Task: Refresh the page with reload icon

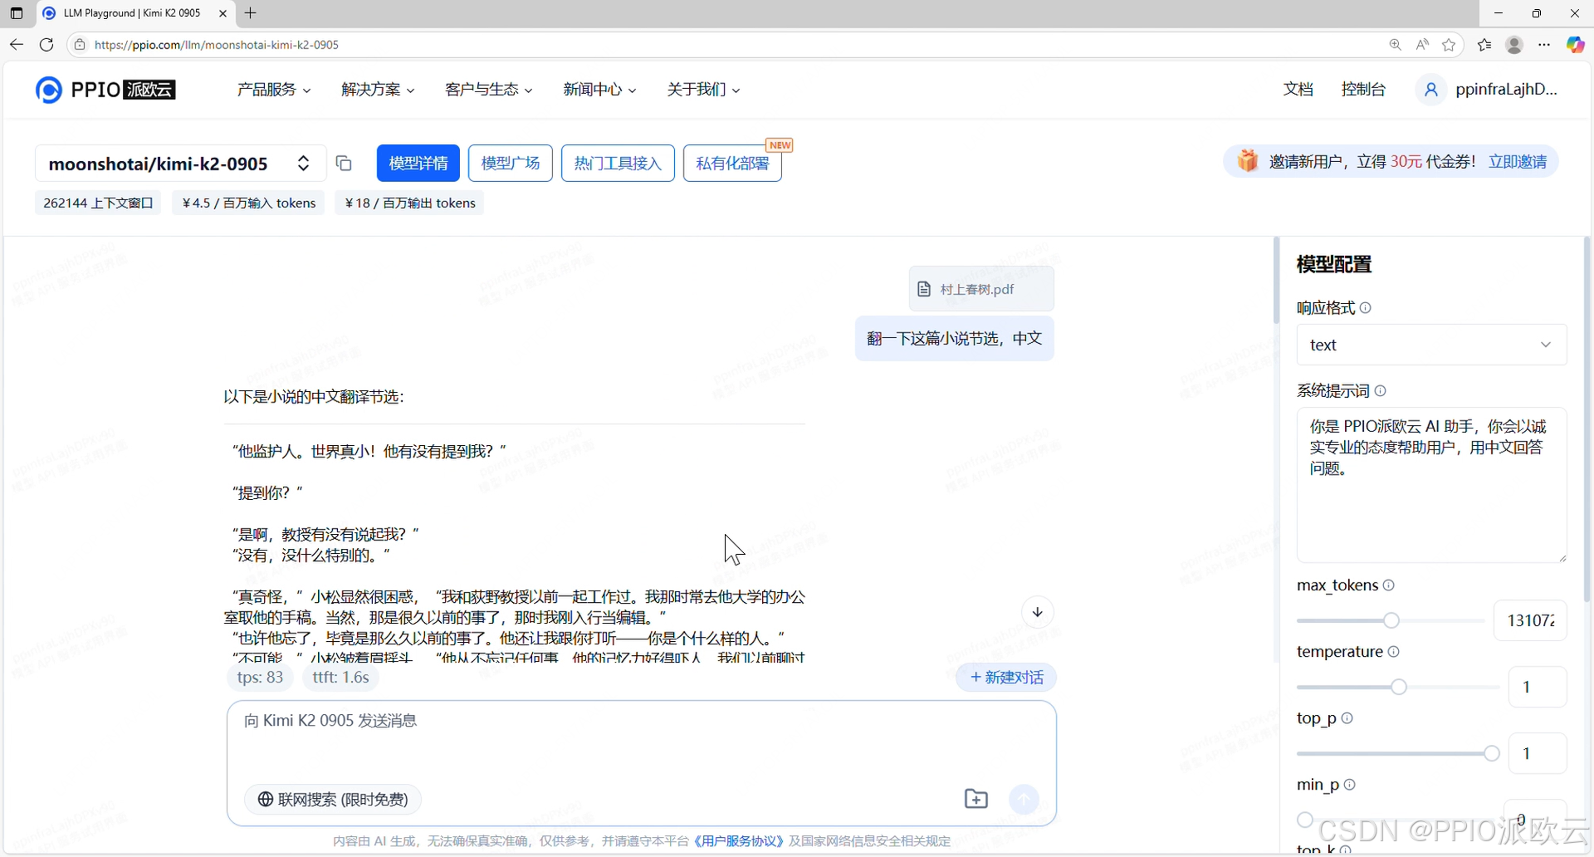Action: pos(47,45)
